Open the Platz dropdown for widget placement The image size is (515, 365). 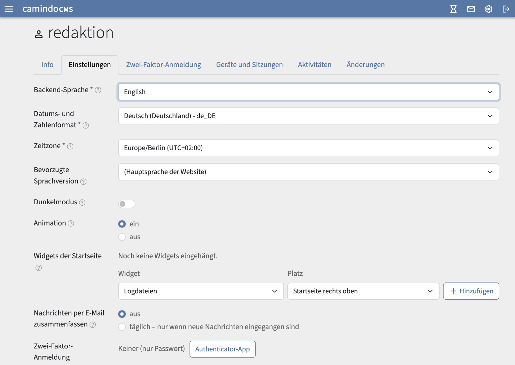click(x=363, y=291)
